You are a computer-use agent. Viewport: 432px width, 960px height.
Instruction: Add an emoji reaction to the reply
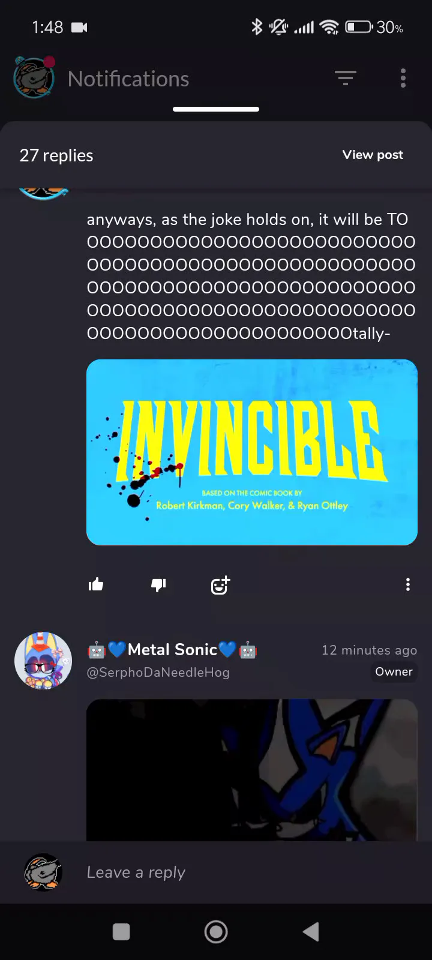point(220,584)
